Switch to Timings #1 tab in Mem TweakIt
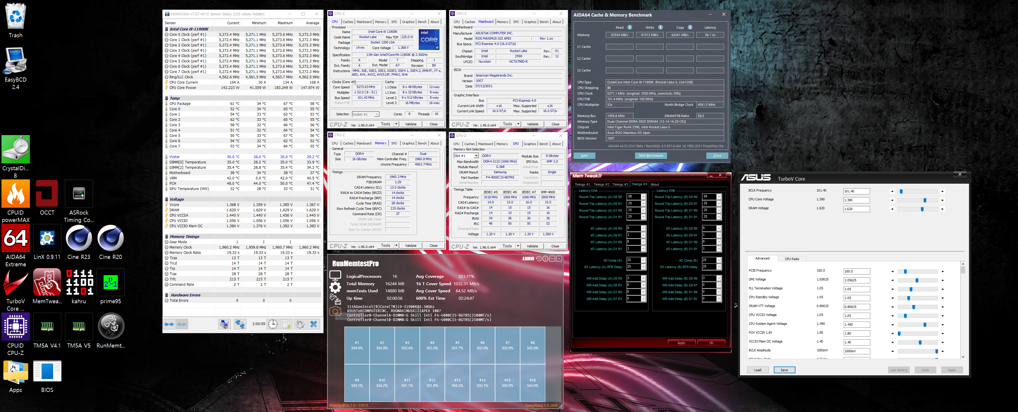 pos(582,184)
